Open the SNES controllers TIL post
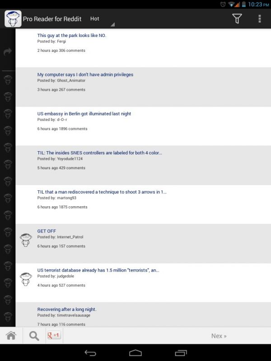This screenshot has height=361, width=271. pyautogui.click(x=99, y=153)
